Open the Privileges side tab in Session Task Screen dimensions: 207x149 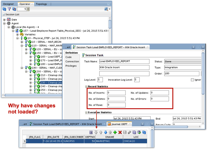(x=71, y=66)
